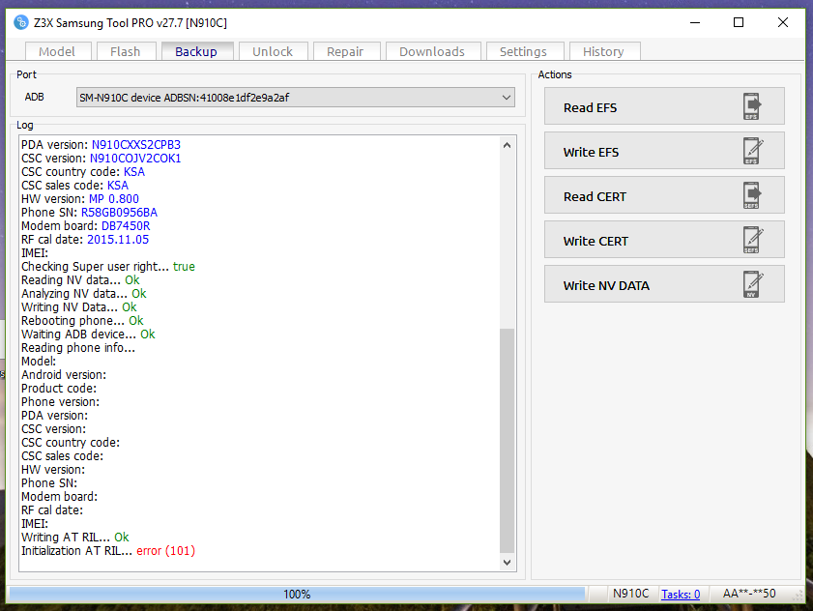Click the Z3X app logo icon
Viewport: 813px width, 611px height.
pos(20,23)
